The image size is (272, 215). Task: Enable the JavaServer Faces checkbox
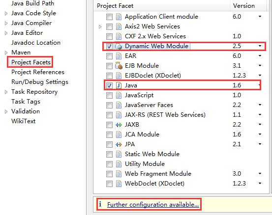pyautogui.click(x=109, y=105)
